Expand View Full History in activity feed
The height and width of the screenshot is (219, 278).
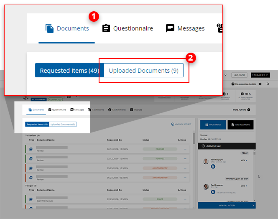(226, 206)
